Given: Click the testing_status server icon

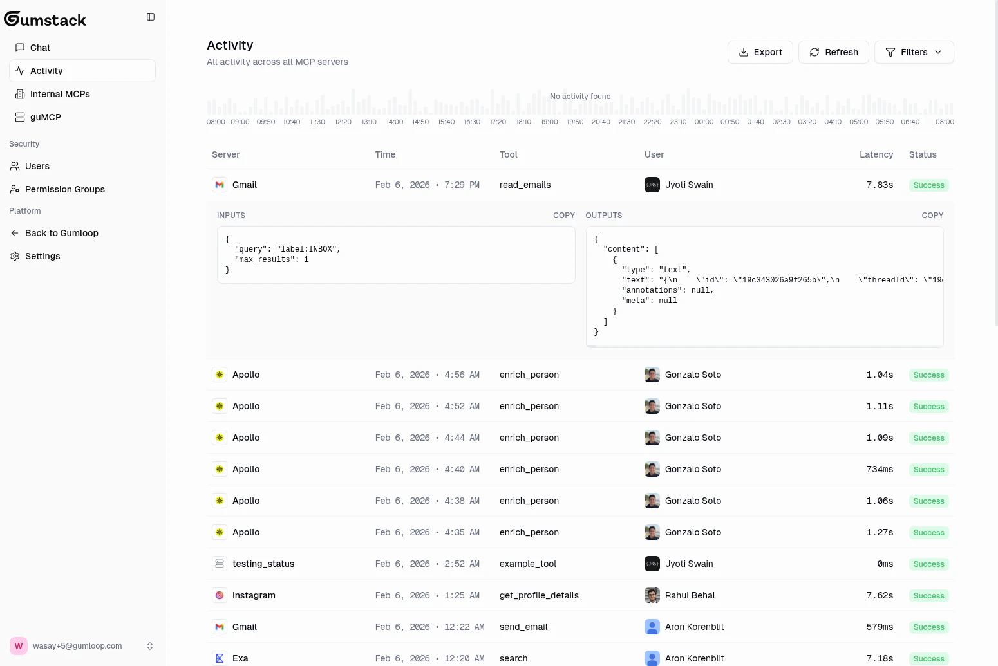Looking at the screenshot, I should 220,564.
